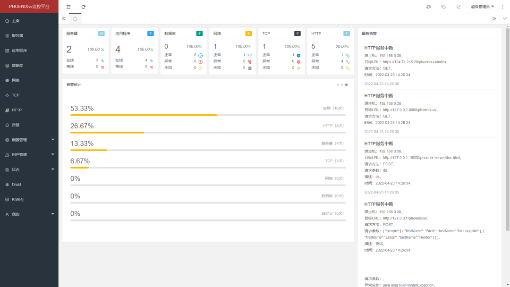Image resolution: width=510 pixels, height=287 pixels.
Task: Click the tag icon in header
Action: click(x=443, y=7)
